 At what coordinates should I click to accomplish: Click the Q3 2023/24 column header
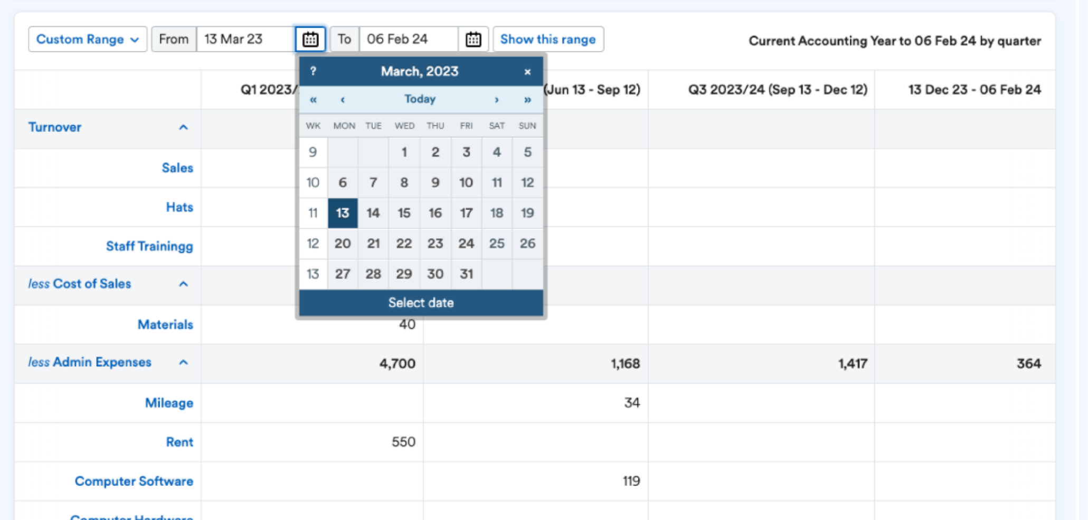(778, 90)
